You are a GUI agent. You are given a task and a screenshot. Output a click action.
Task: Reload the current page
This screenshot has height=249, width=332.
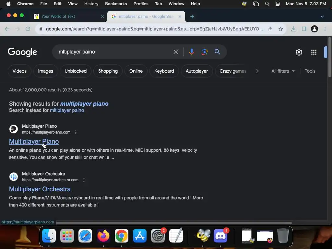click(x=28, y=29)
